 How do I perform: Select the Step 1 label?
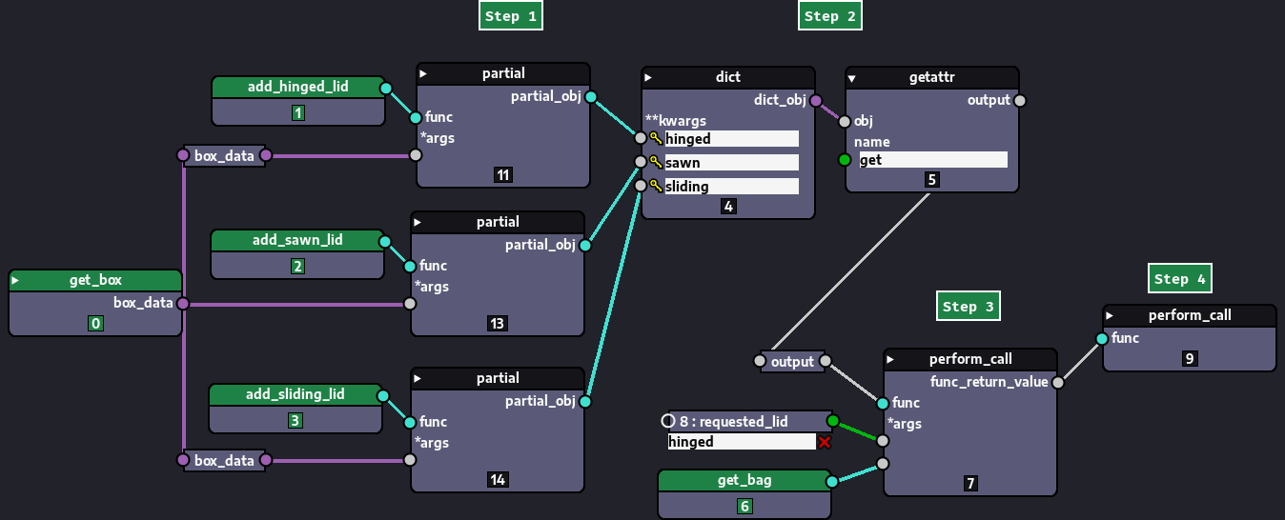pos(511,16)
